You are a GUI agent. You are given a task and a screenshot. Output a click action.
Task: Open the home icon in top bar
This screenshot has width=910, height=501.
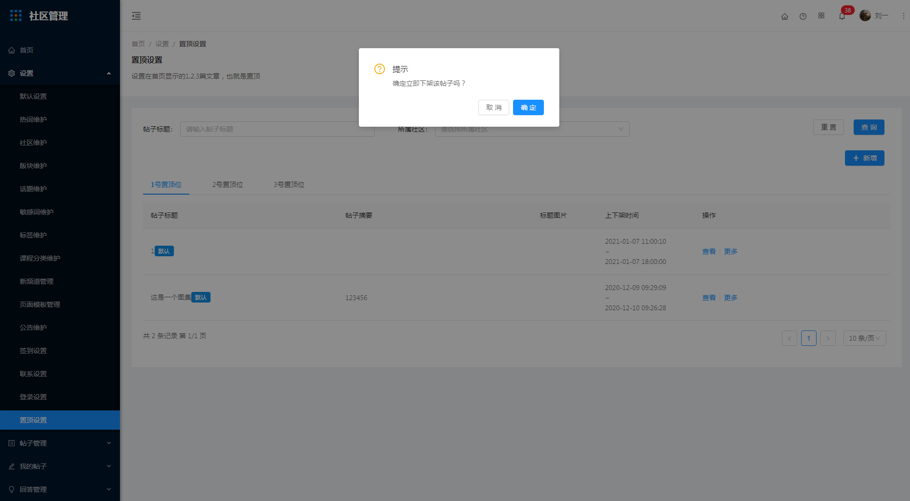785,16
